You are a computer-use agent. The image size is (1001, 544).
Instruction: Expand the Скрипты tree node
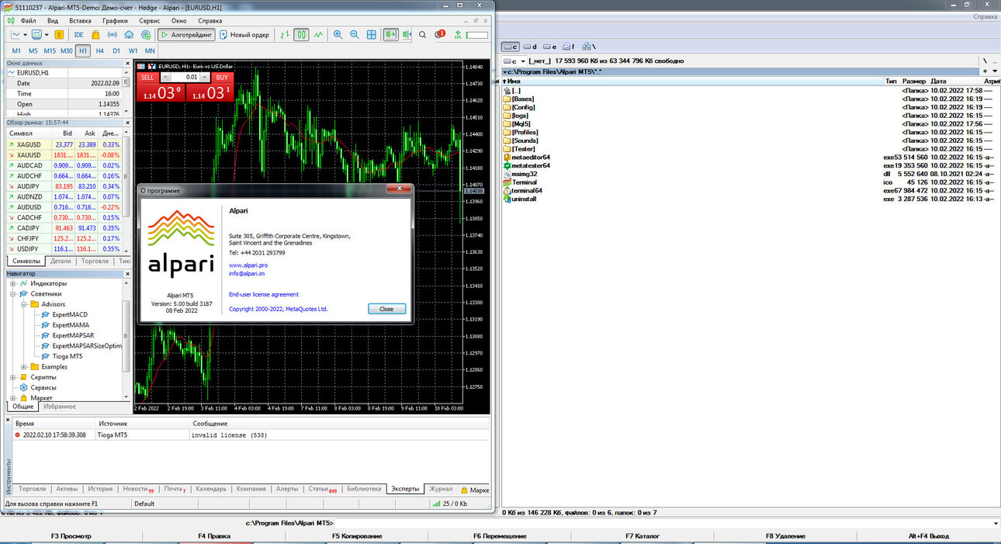(14, 377)
